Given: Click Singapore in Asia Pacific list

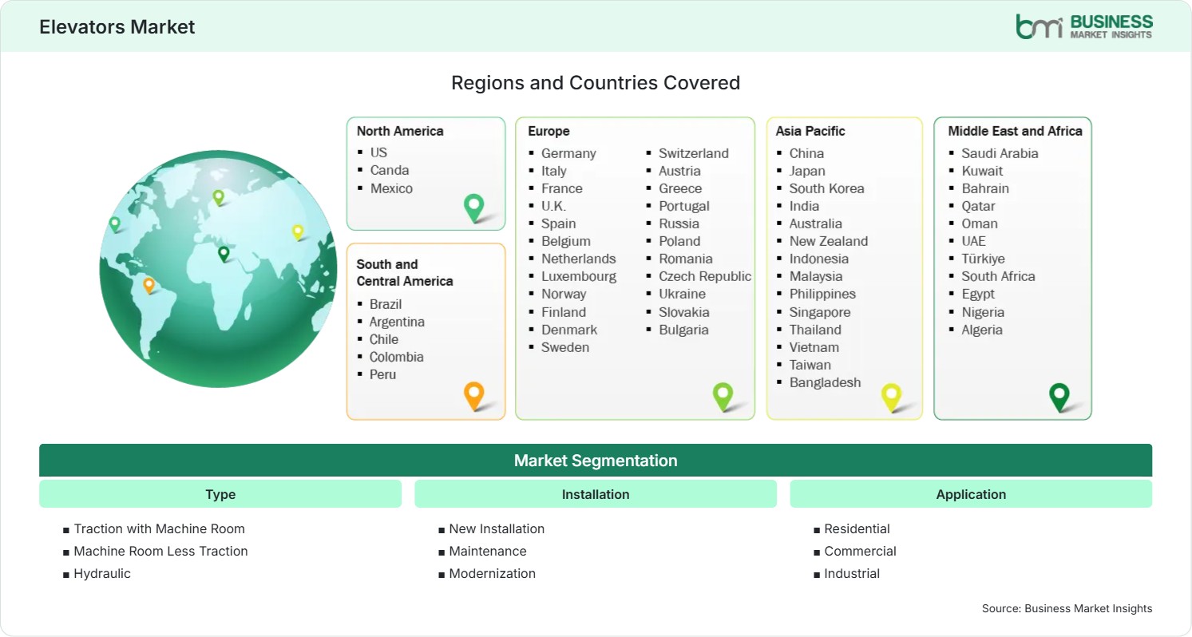Looking at the screenshot, I should [820, 312].
